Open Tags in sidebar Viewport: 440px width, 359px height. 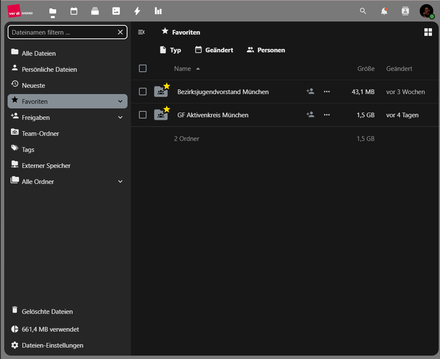click(x=67, y=149)
